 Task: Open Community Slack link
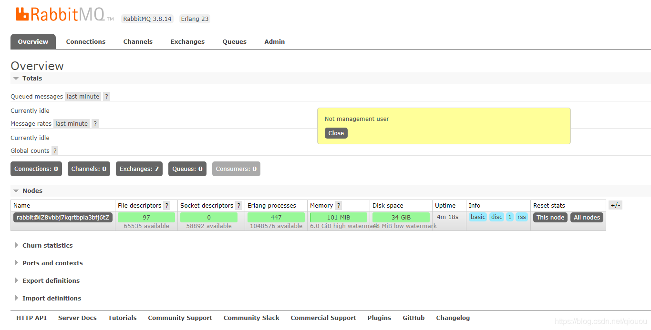click(251, 318)
